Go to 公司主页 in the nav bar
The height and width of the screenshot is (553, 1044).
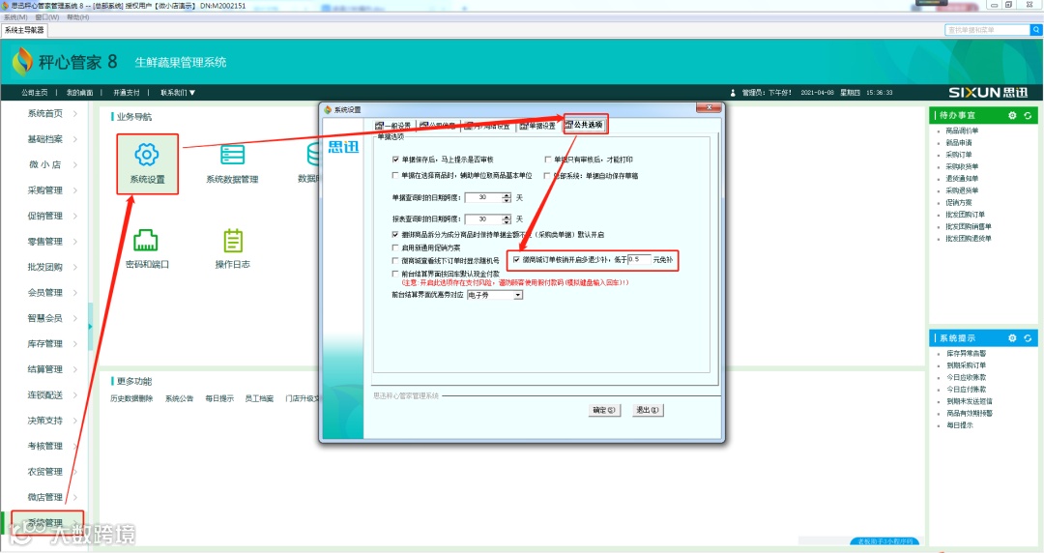point(35,93)
